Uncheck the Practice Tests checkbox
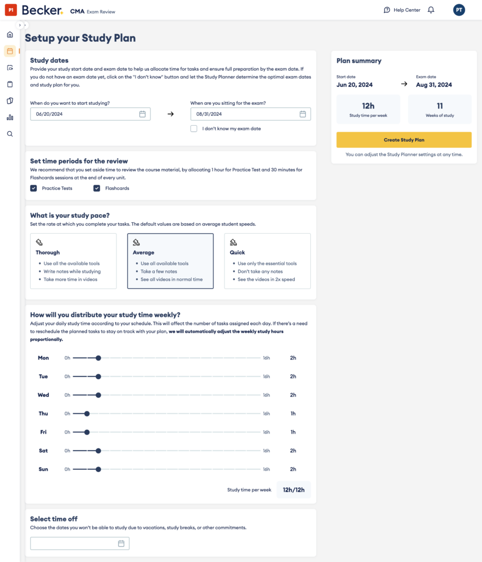This screenshot has height=562, width=482. (x=34, y=188)
